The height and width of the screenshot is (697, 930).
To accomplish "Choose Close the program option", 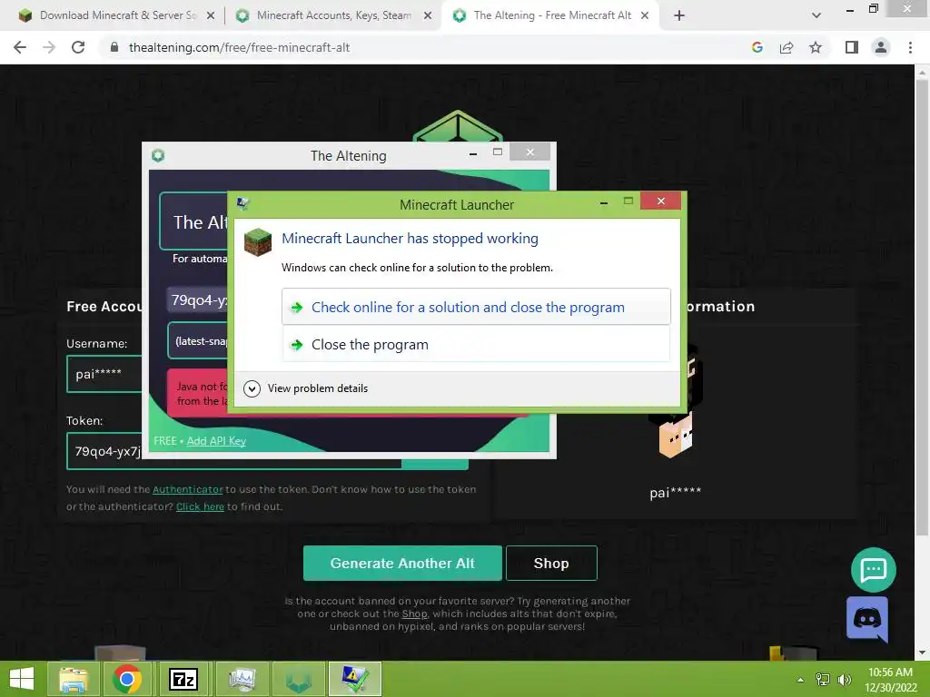I will click(476, 344).
